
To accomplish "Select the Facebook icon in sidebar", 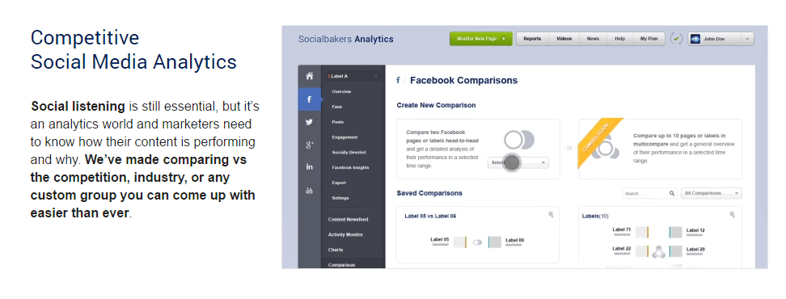I will point(309,99).
